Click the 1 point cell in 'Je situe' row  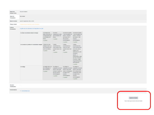tap(57, 37)
